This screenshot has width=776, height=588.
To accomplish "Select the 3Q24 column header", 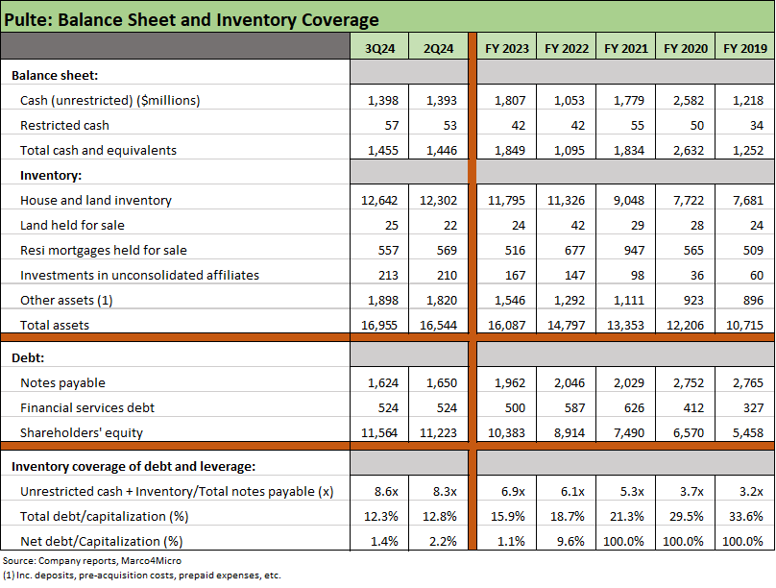I will point(379,48).
